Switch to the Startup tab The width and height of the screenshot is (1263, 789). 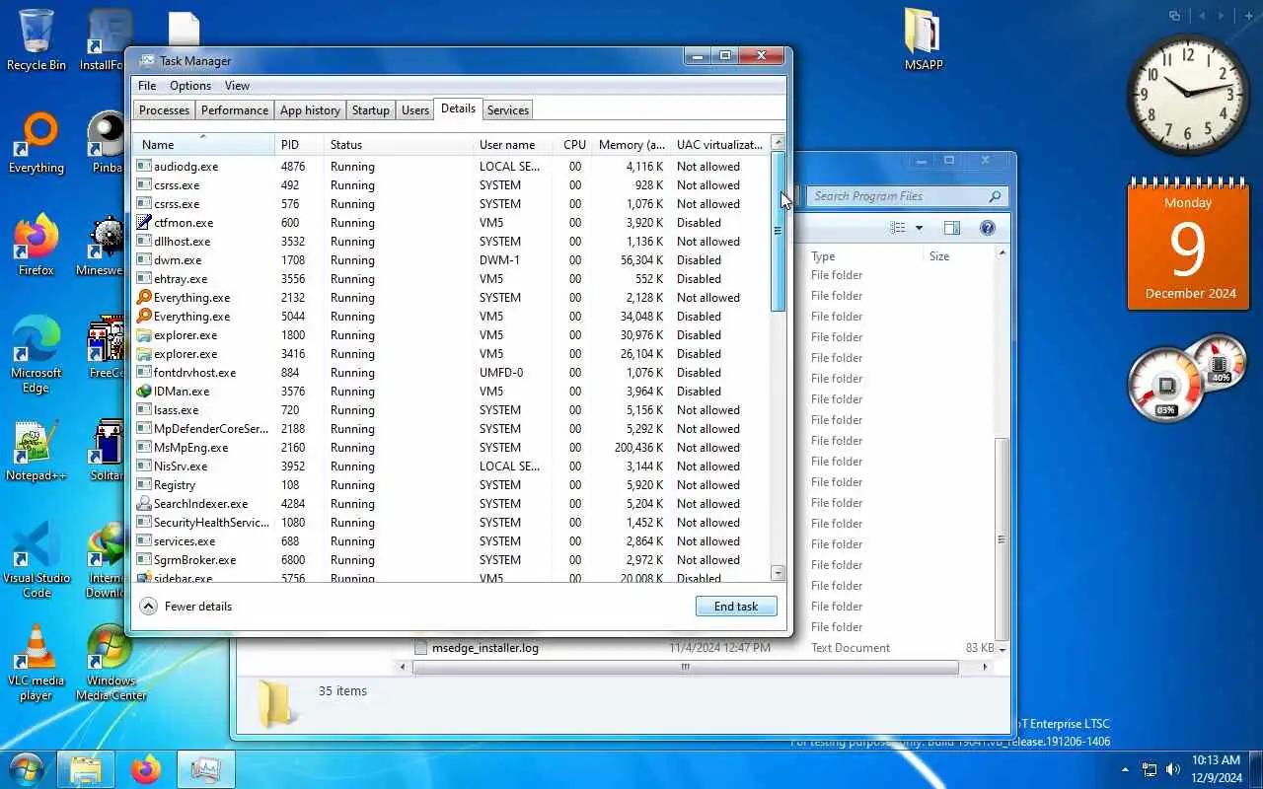tap(371, 110)
